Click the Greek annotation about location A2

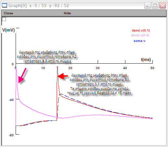pos(47,56)
